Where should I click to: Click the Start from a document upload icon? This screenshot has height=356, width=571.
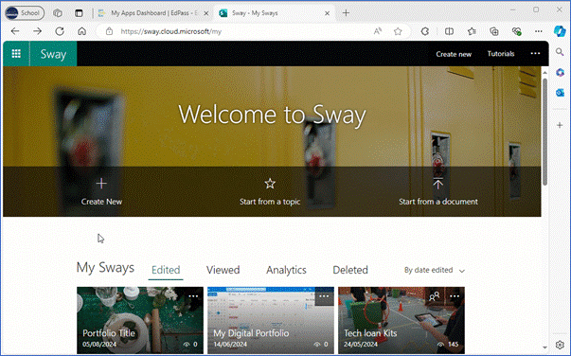[437, 183]
